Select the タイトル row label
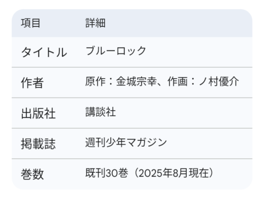This screenshot has height=198, width=263. 44,52
